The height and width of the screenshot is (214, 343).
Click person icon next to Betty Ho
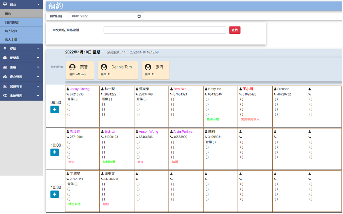[206, 89]
